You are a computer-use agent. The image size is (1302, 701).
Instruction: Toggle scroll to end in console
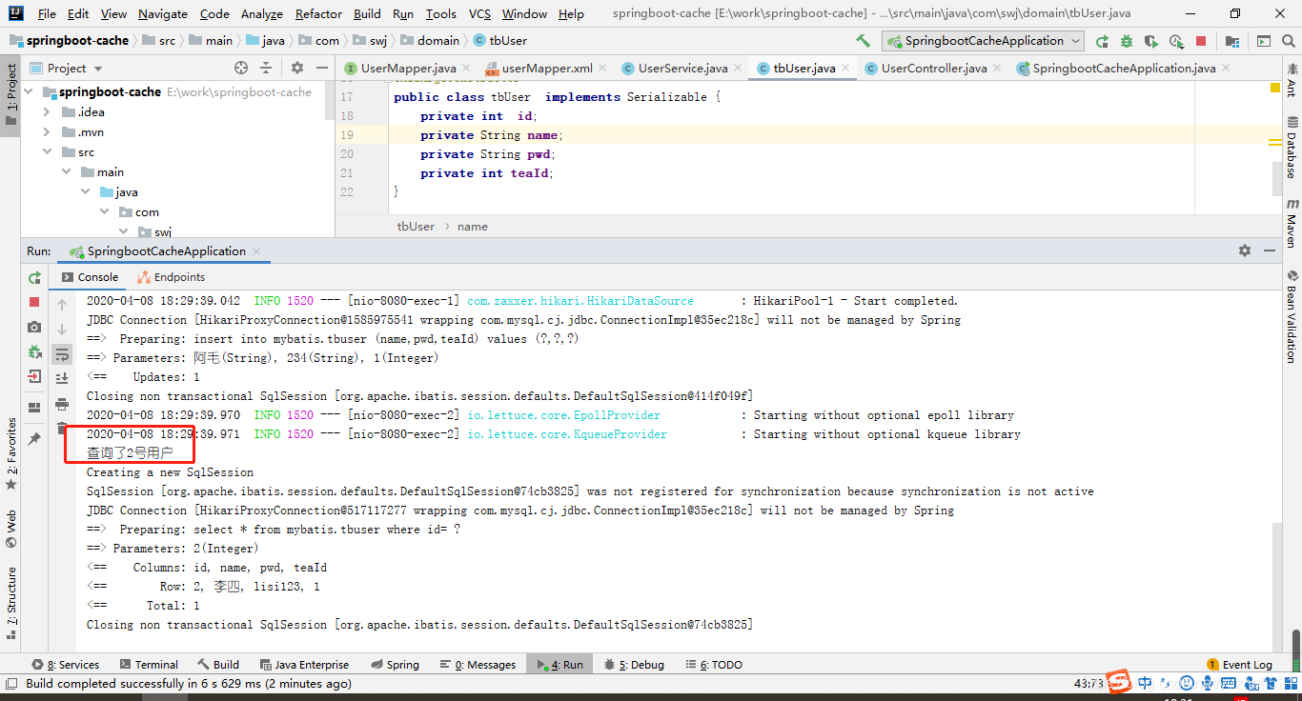62,379
